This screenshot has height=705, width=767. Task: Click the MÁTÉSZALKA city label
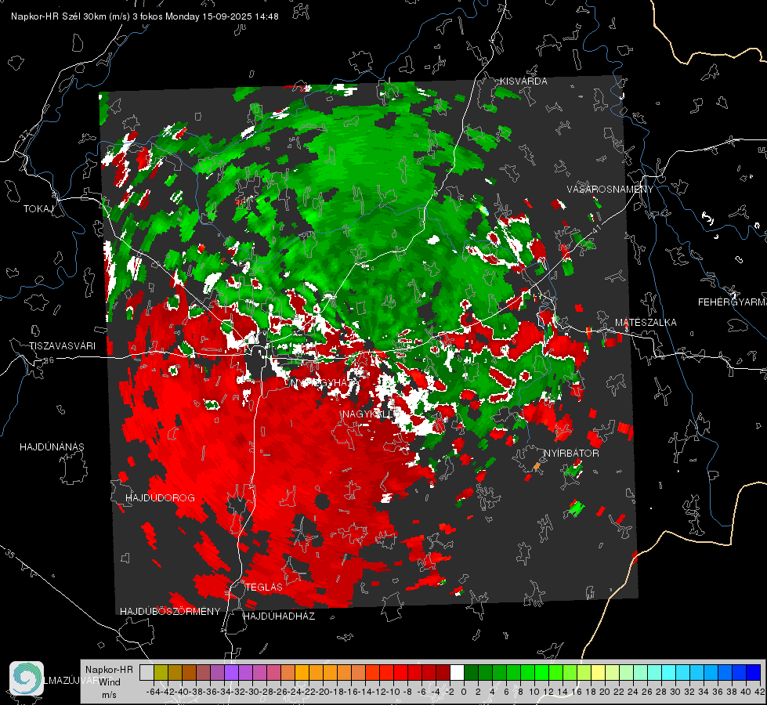pos(646,323)
